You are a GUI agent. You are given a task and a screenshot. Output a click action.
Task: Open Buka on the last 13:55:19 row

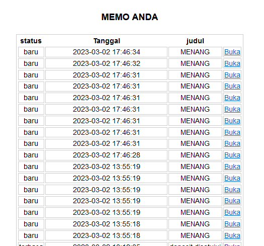pyautogui.click(x=232, y=212)
